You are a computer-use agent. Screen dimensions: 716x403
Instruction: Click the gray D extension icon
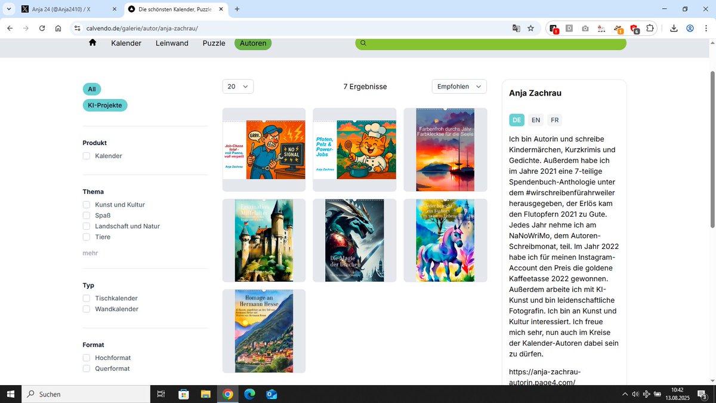pyautogui.click(x=569, y=28)
